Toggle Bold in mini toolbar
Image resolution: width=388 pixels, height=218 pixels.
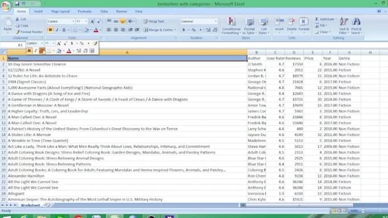[x=29, y=51]
